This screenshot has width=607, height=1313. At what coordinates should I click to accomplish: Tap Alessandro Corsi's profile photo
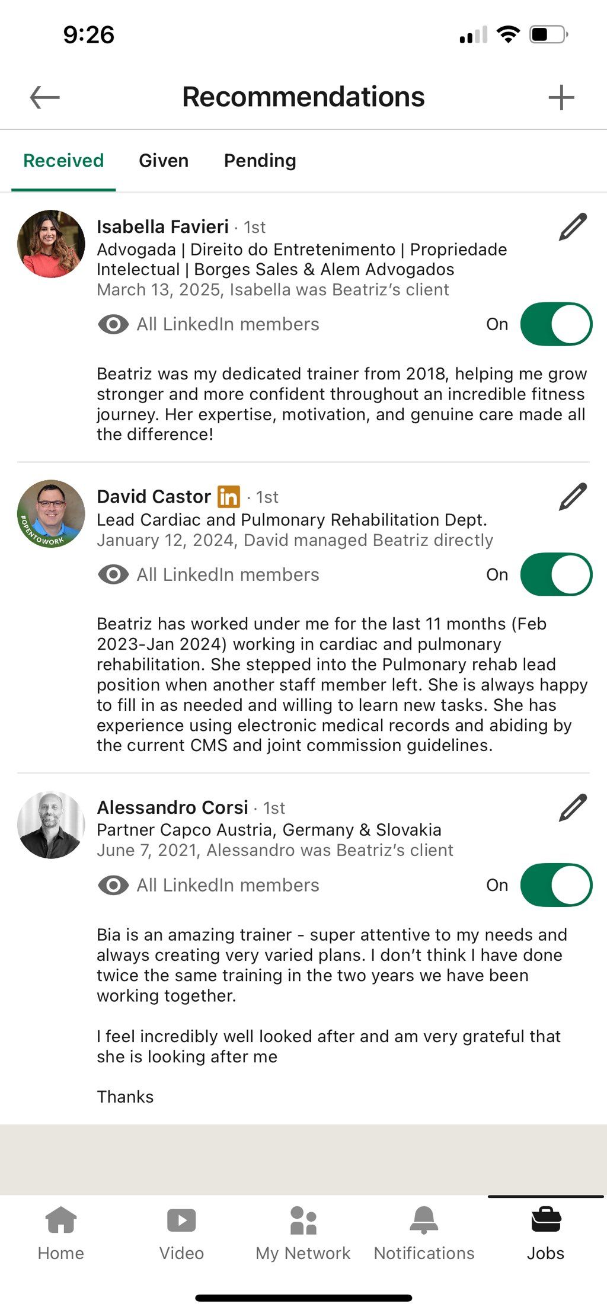[x=51, y=824]
